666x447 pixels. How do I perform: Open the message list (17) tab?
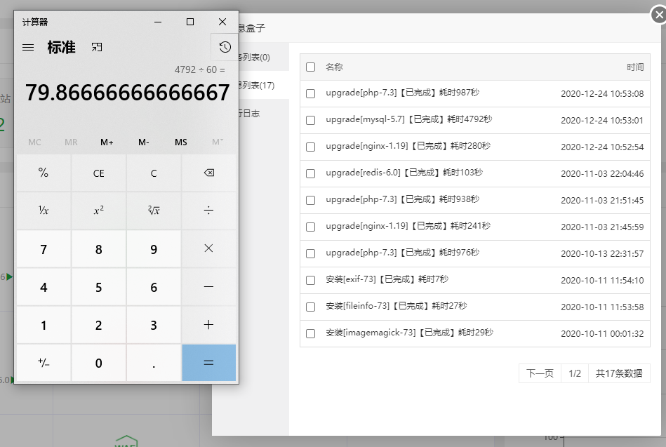[x=263, y=85]
